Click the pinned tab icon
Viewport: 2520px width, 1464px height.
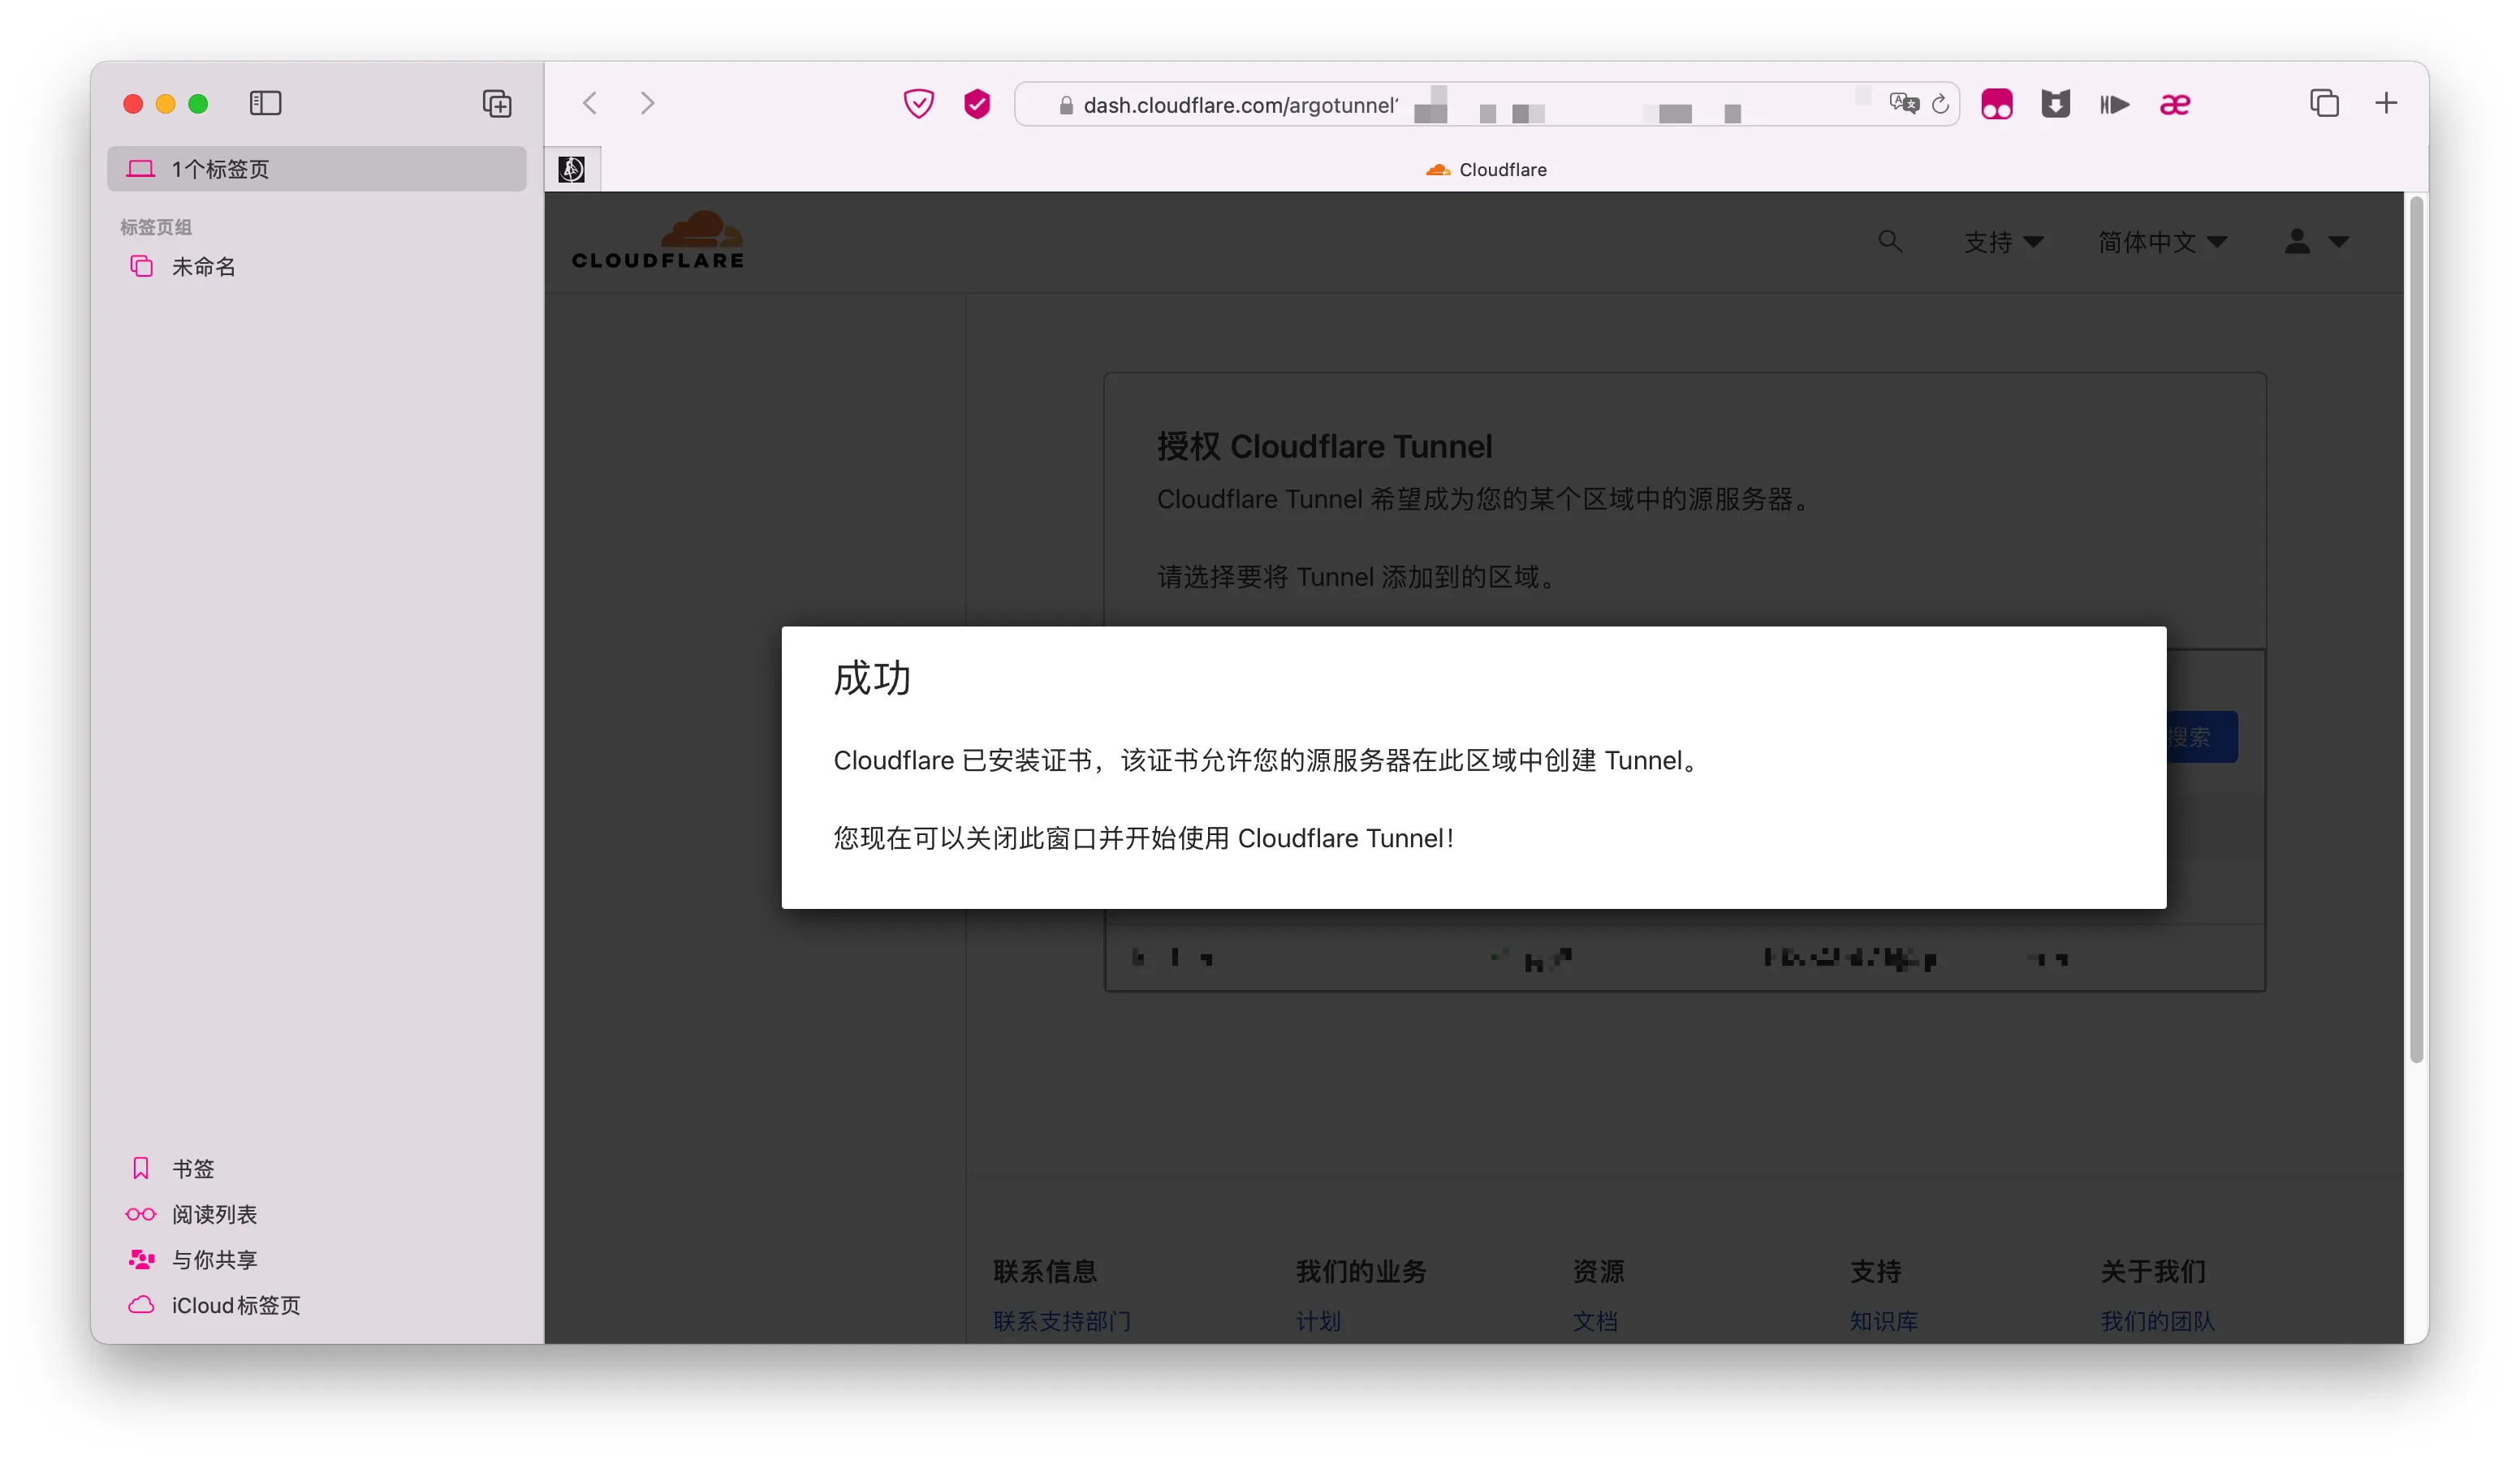(572, 169)
